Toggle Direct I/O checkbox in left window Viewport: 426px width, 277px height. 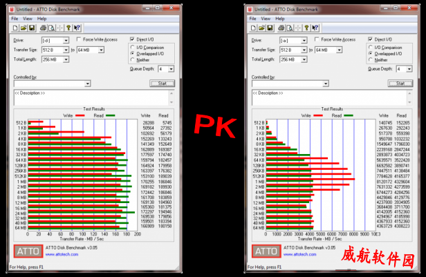tap(132, 39)
